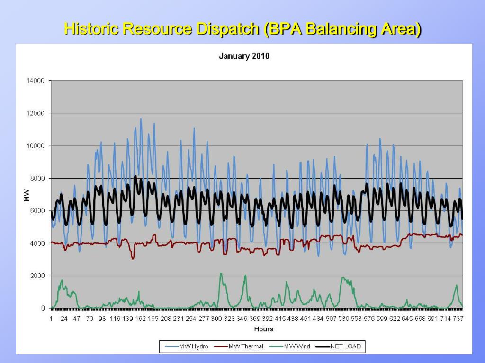Click hour label '507' on x-axis
Screen dimensions: 485x363
pos(331,319)
